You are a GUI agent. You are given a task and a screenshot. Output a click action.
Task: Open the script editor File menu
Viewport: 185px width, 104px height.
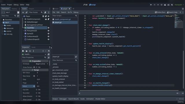click(54, 12)
